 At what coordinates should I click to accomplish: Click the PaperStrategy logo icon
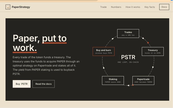(x=8, y=7)
